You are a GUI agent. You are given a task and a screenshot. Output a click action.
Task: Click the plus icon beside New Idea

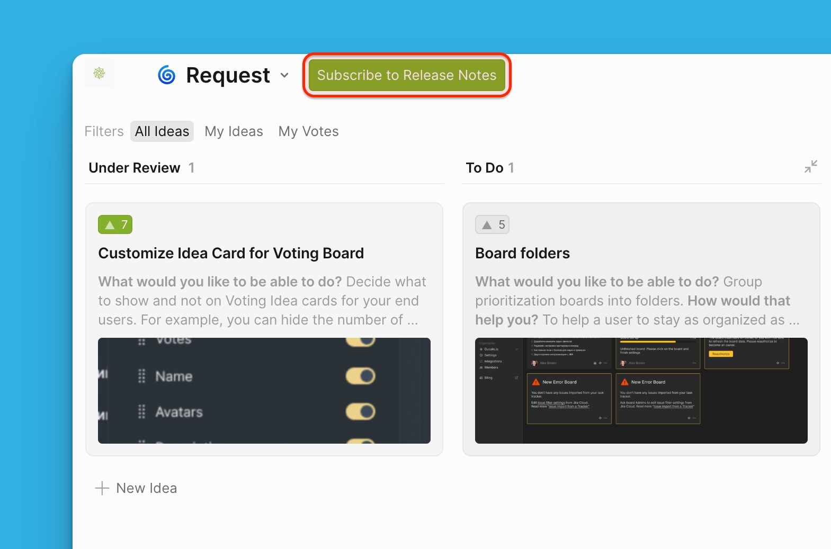point(102,488)
